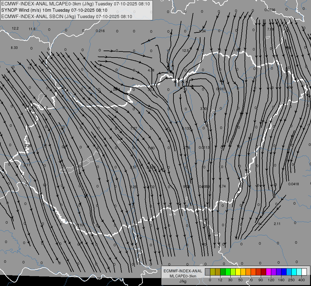The width and height of the screenshot is (311, 286).
Task: Click the map value 4.38
Action: tap(151, 70)
